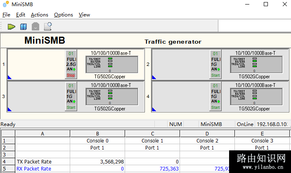
Task: Open the Edit menu
Action: tap(20, 15)
